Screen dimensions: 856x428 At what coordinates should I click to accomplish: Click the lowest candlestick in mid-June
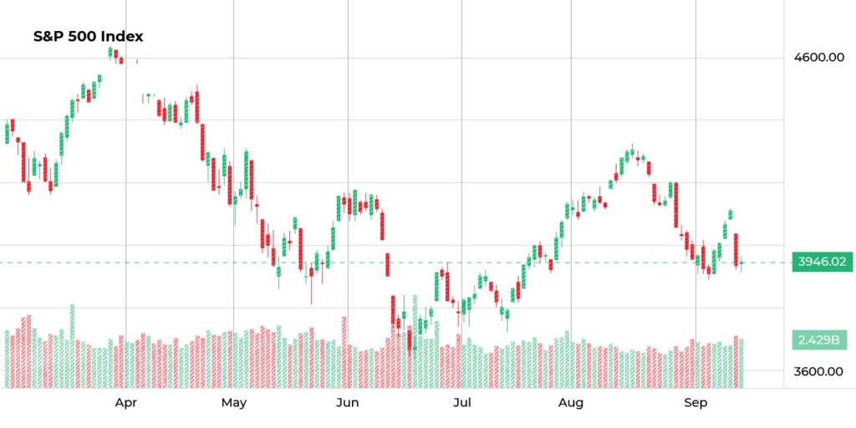pyautogui.click(x=410, y=340)
